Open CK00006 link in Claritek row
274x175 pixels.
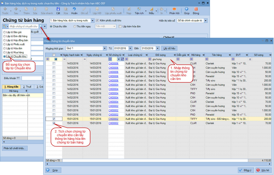pyautogui.click(x=113, y=63)
